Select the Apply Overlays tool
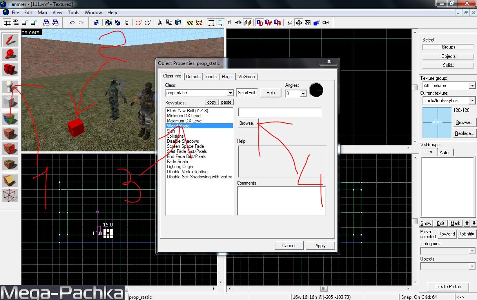The width and height of the screenshot is (477, 300). tap(11, 163)
